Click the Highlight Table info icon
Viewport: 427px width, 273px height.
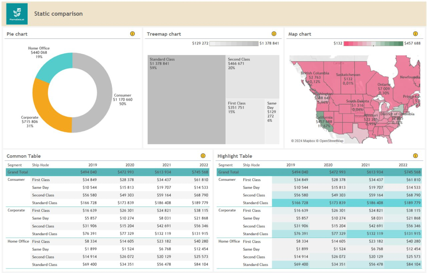click(x=415, y=156)
